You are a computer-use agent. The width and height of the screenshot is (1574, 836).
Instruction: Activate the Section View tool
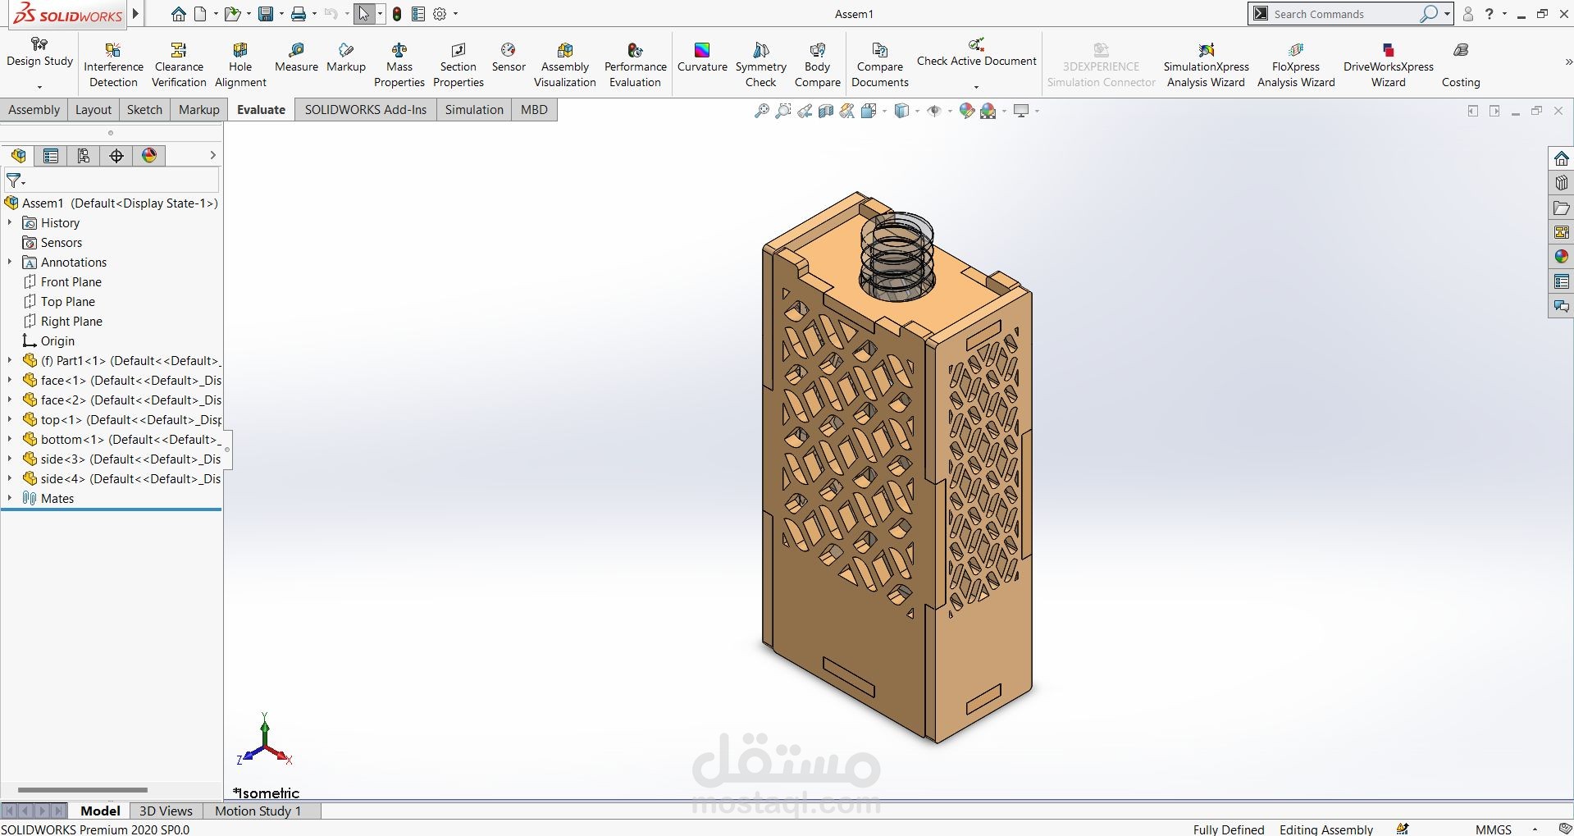pos(825,111)
